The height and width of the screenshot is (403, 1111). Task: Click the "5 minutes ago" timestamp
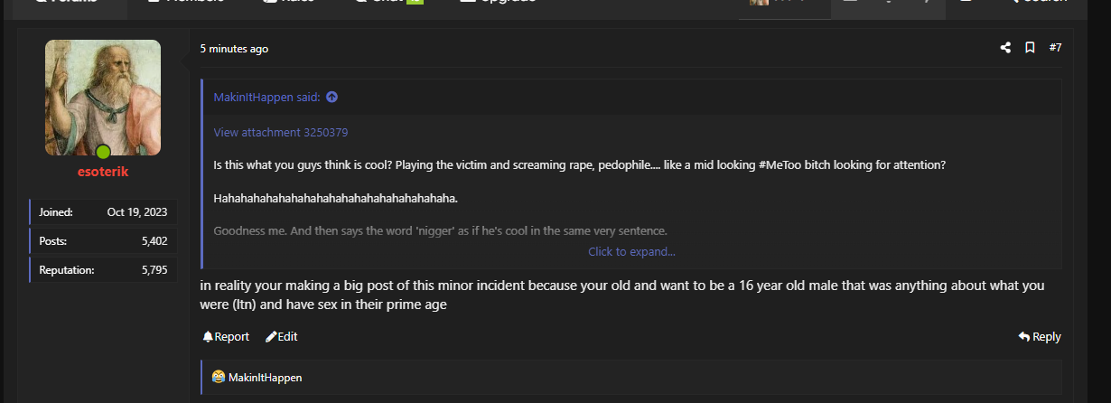[234, 49]
